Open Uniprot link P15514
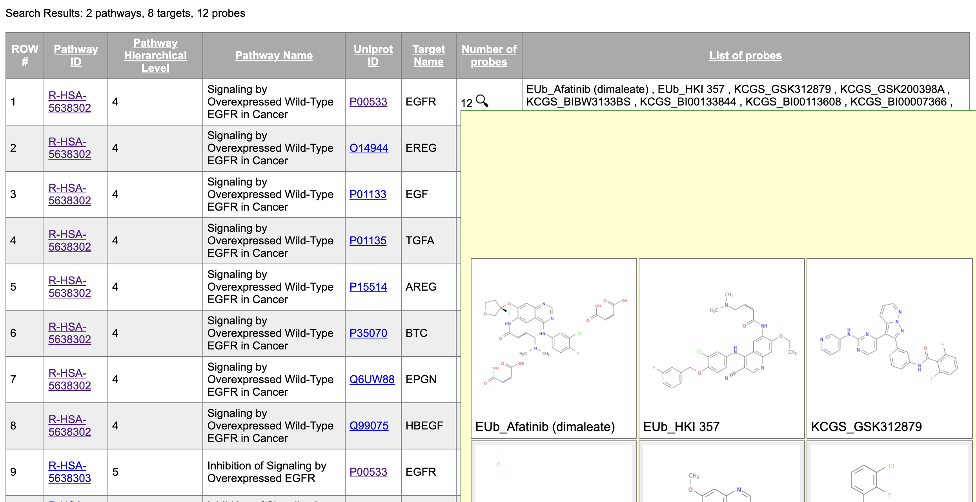Screen dimensions: 976x502 pyautogui.click(x=368, y=287)
